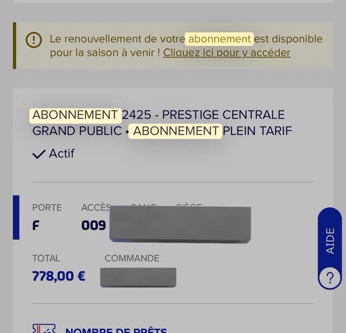Click the highlighted "abonnement" word in banner
346x333 pixels.
[x=219, y=39]
